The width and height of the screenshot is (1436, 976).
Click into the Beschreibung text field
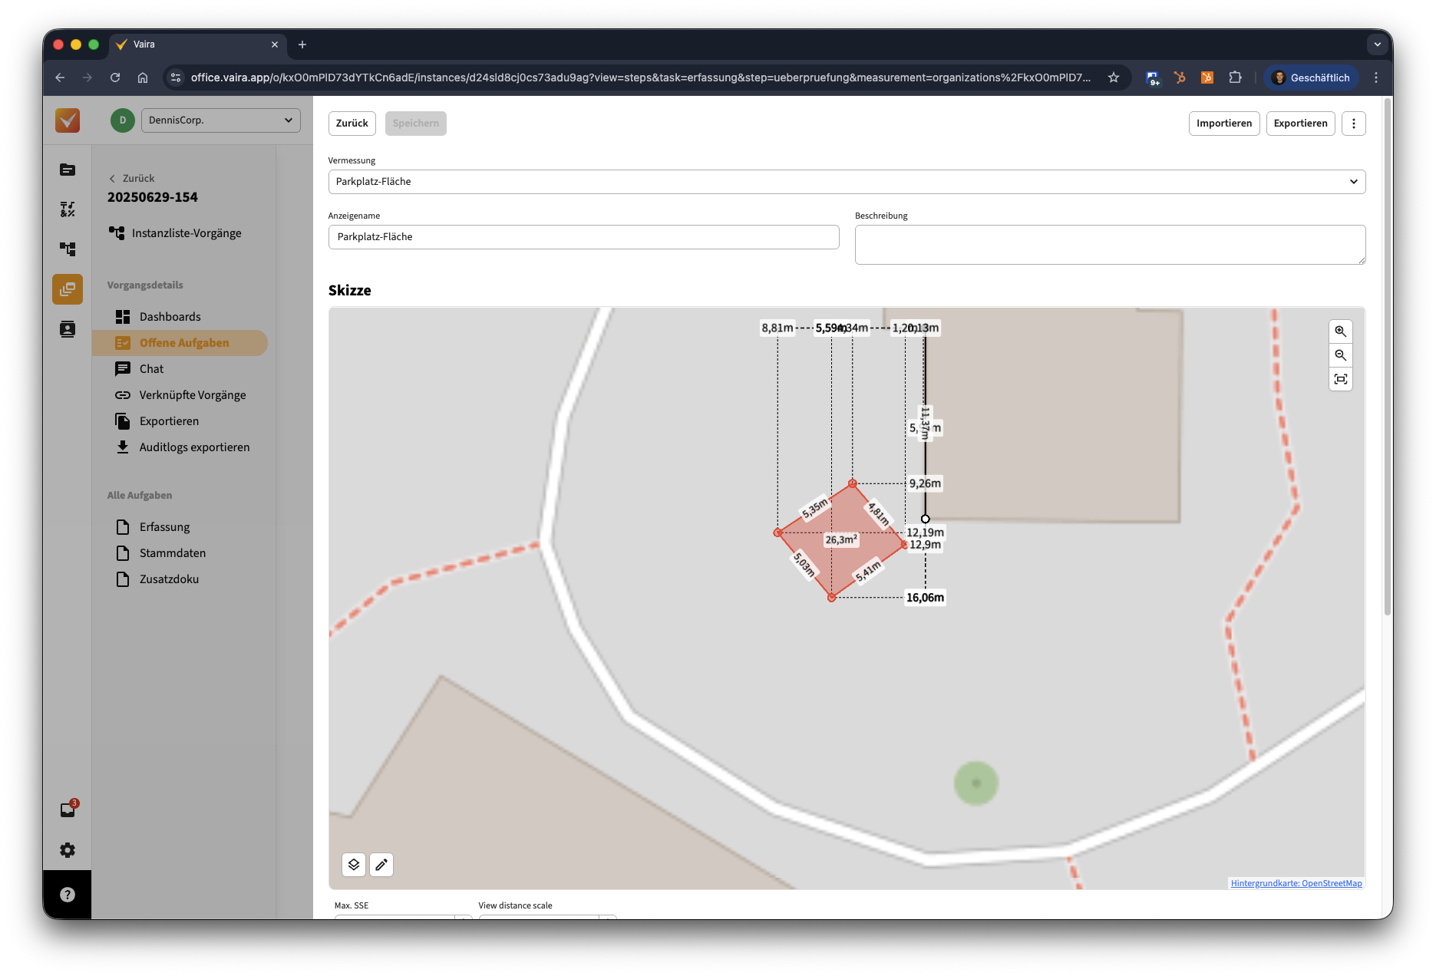click(x=1109, y=245)
